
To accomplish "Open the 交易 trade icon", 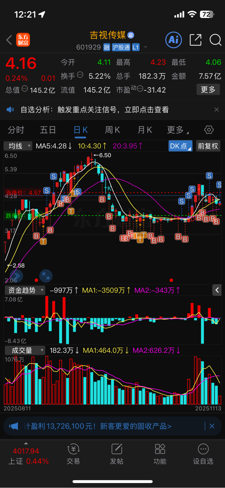I will pyautogui.click(x=73, y=454).
